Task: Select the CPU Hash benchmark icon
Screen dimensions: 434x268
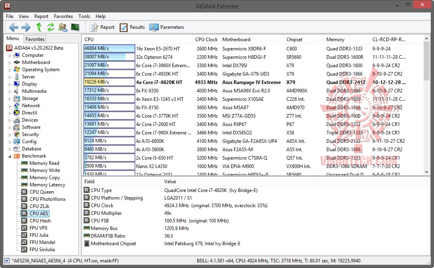Action: coord(24,221)
